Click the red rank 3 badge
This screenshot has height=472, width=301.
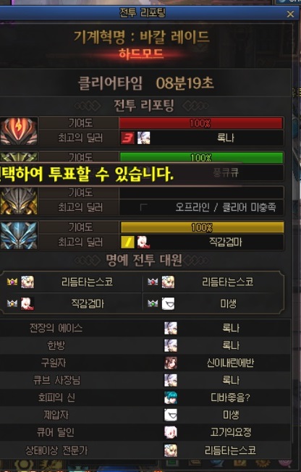127,138
